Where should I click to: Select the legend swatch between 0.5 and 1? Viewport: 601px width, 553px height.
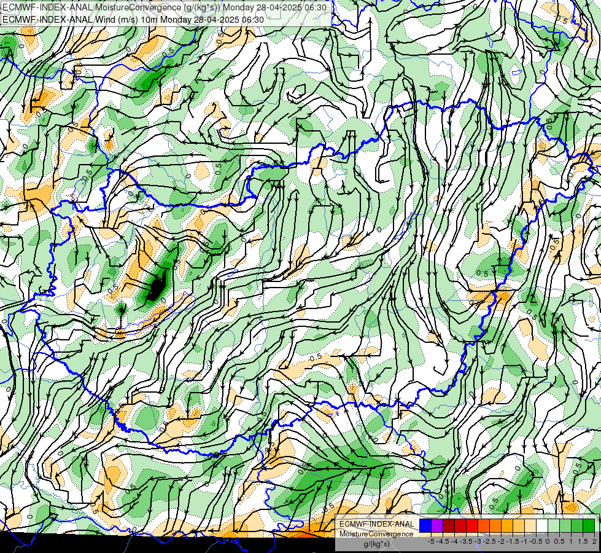pos(565,525)
